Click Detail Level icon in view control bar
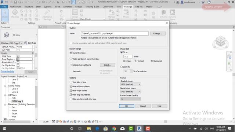 tap(54, 121)
